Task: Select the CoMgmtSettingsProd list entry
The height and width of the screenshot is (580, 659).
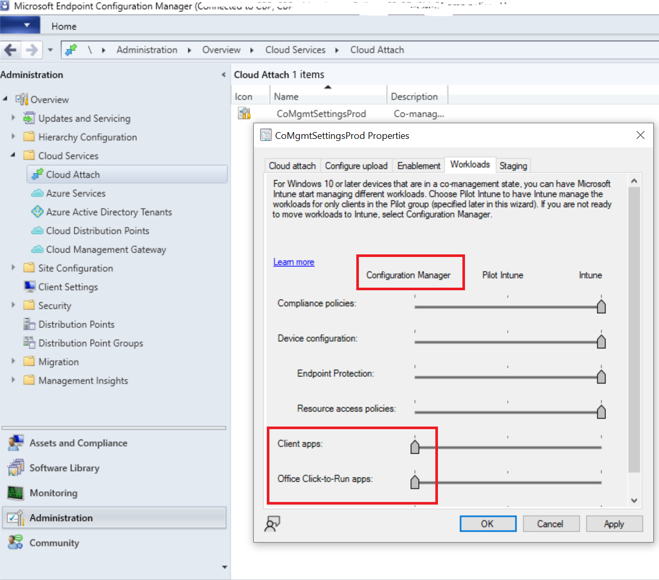Action: tap(321, 113)
